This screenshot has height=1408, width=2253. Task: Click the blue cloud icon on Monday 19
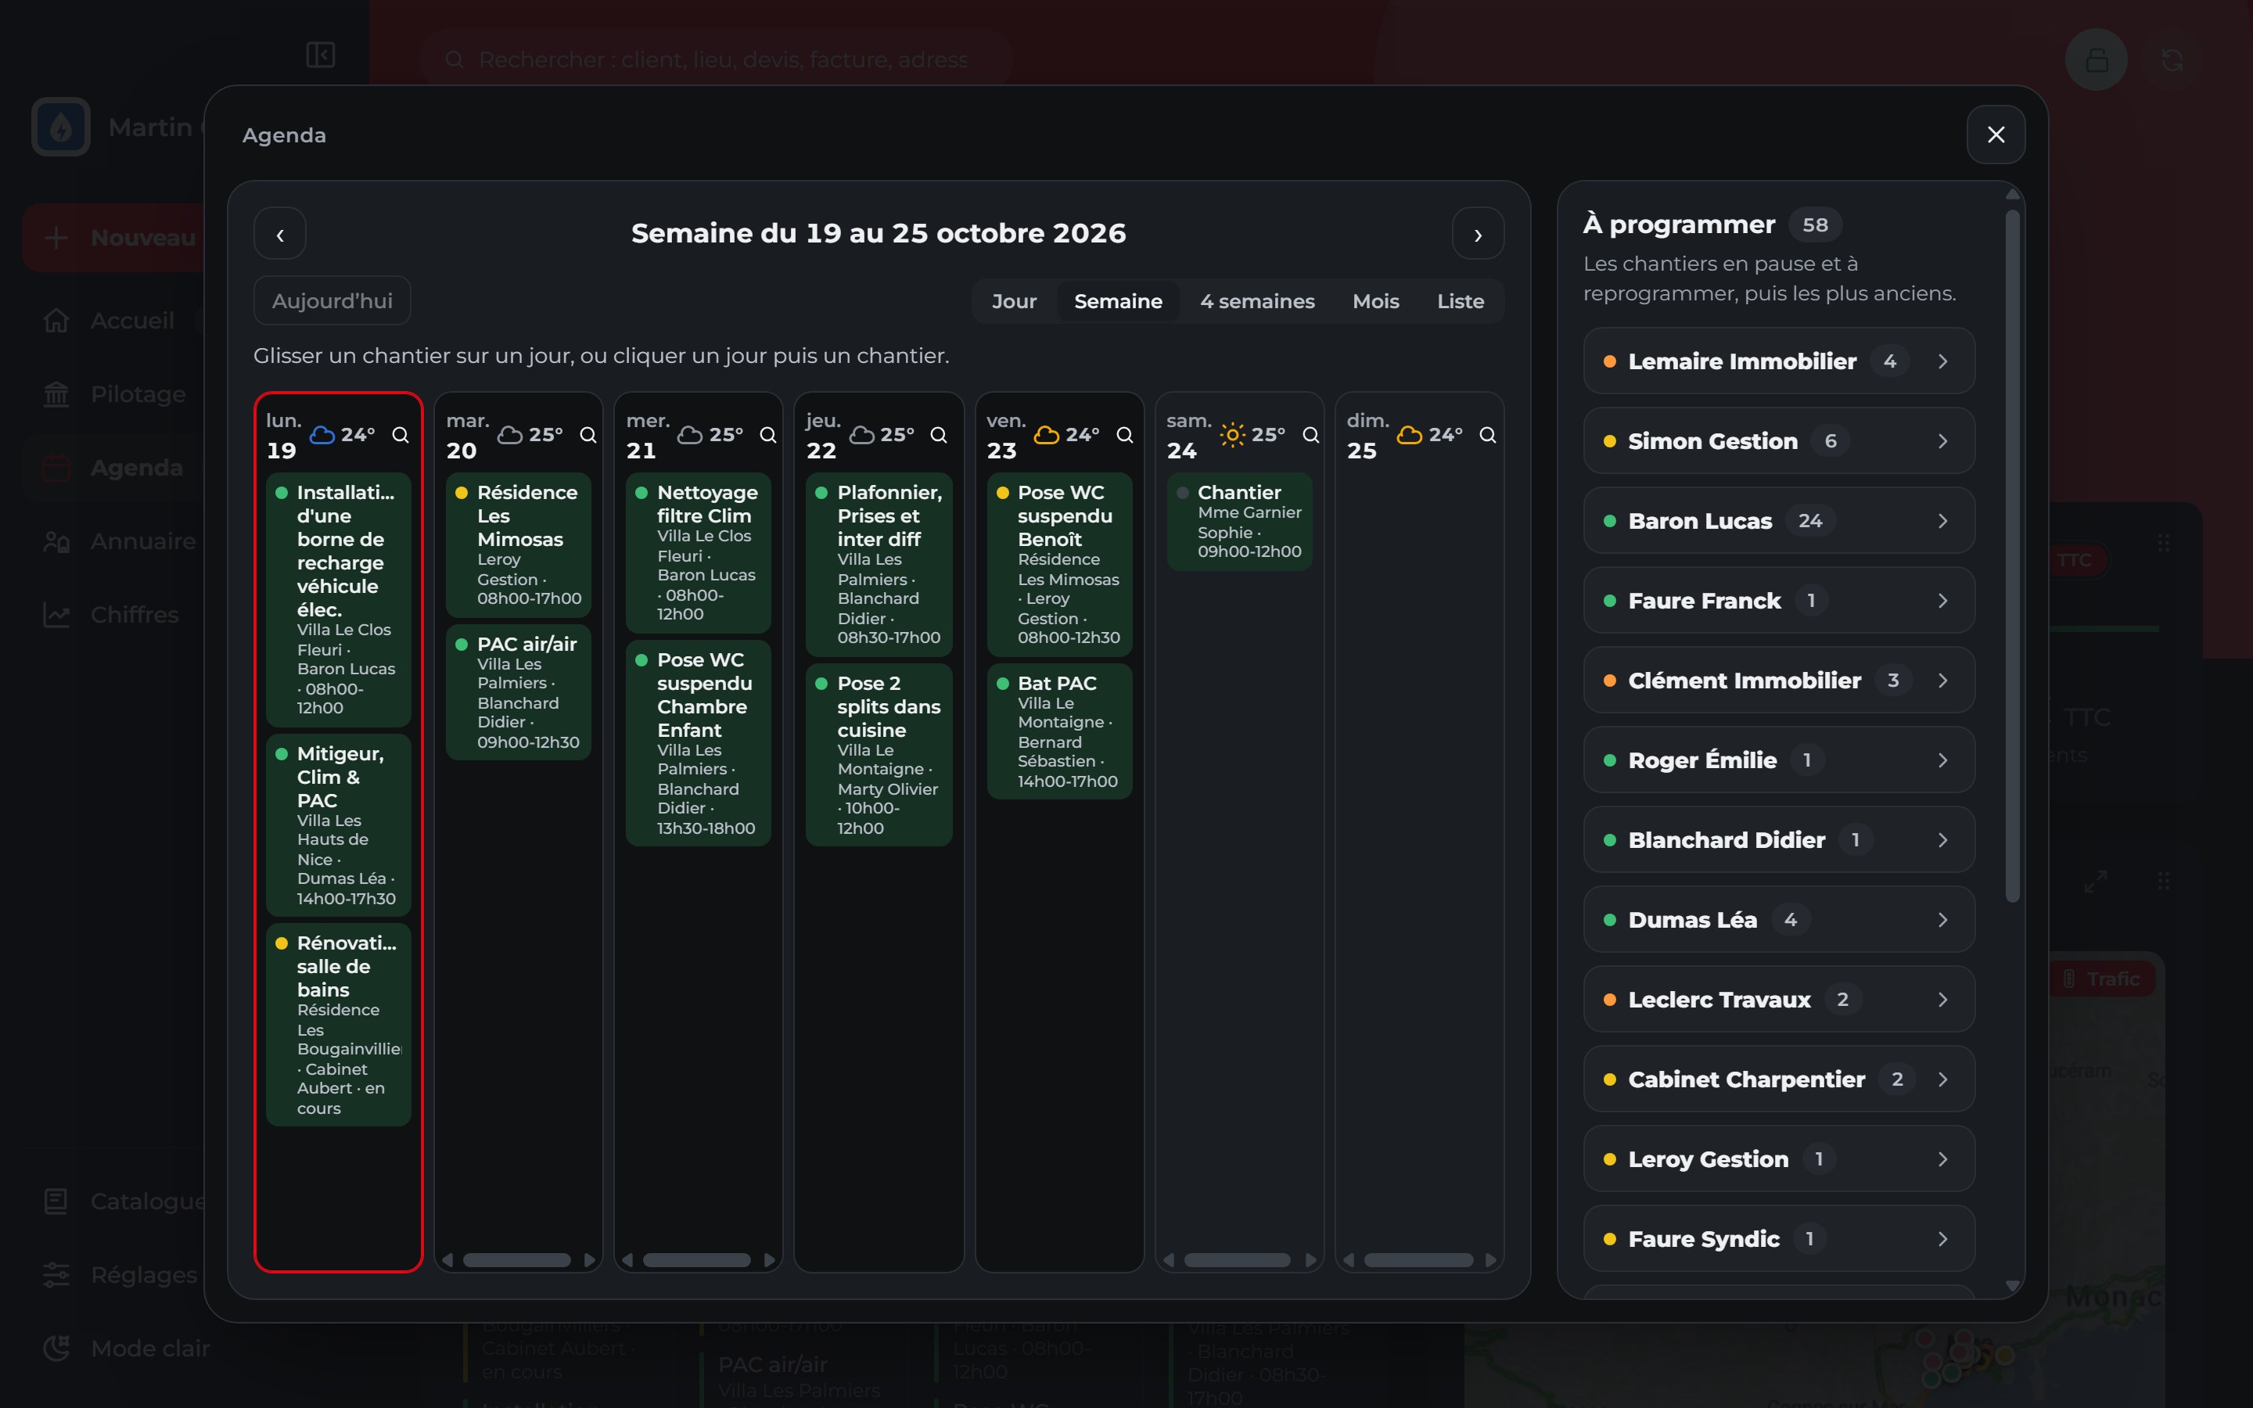pos(322,435)
